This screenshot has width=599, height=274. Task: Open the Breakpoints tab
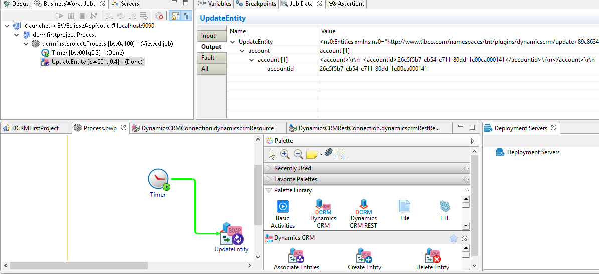[x=256, y=4]
